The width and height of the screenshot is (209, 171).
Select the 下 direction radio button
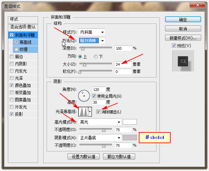point(95,57)
